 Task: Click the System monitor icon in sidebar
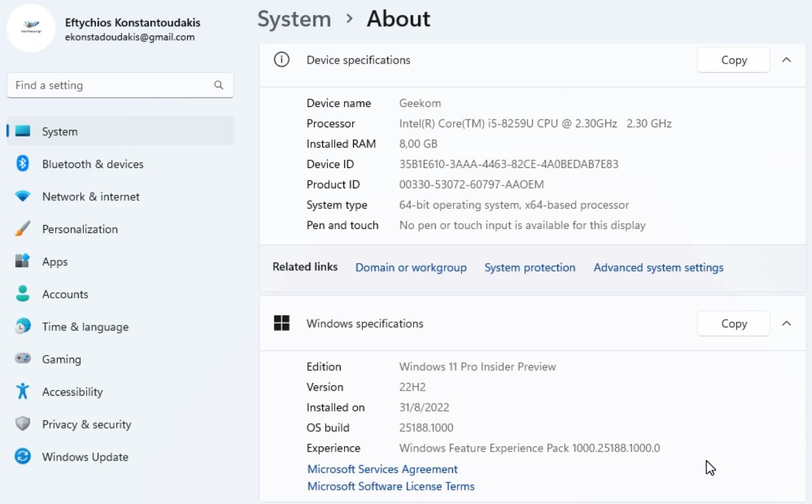pyautogui.click(x=23, y=131)
